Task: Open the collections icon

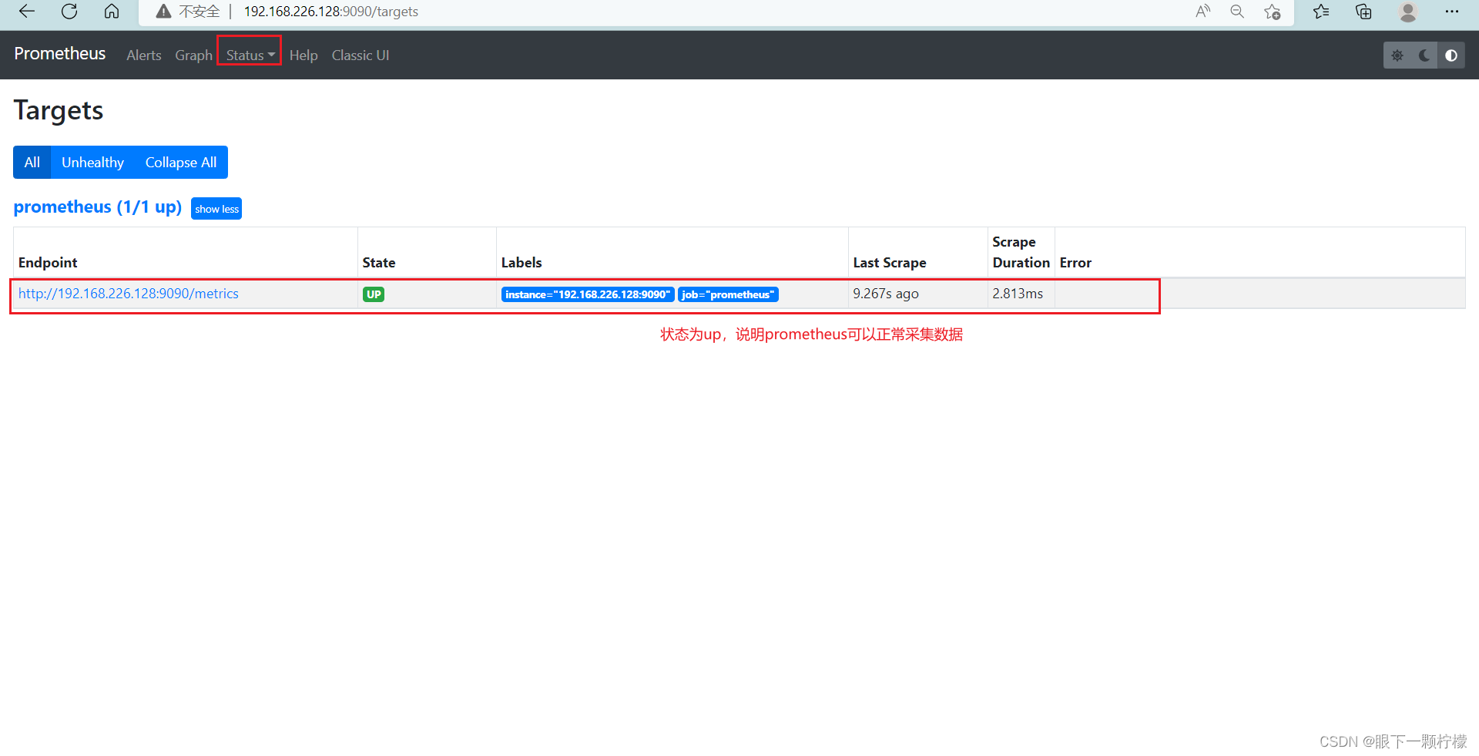Action: pos(1363,12)
